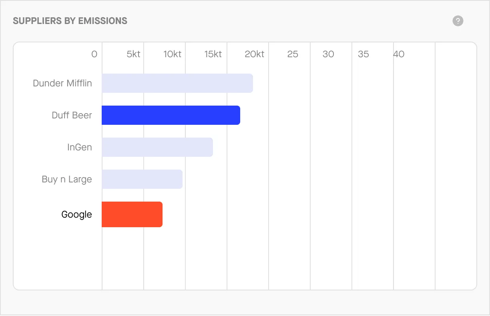Click the 15kt axis tick label
The width and height of the screenshot is (490, 316).
coord(213,54)
